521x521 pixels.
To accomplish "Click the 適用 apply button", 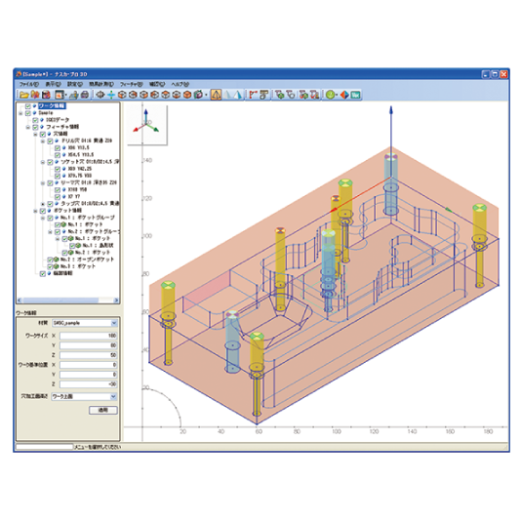I will tap(103, 410).
